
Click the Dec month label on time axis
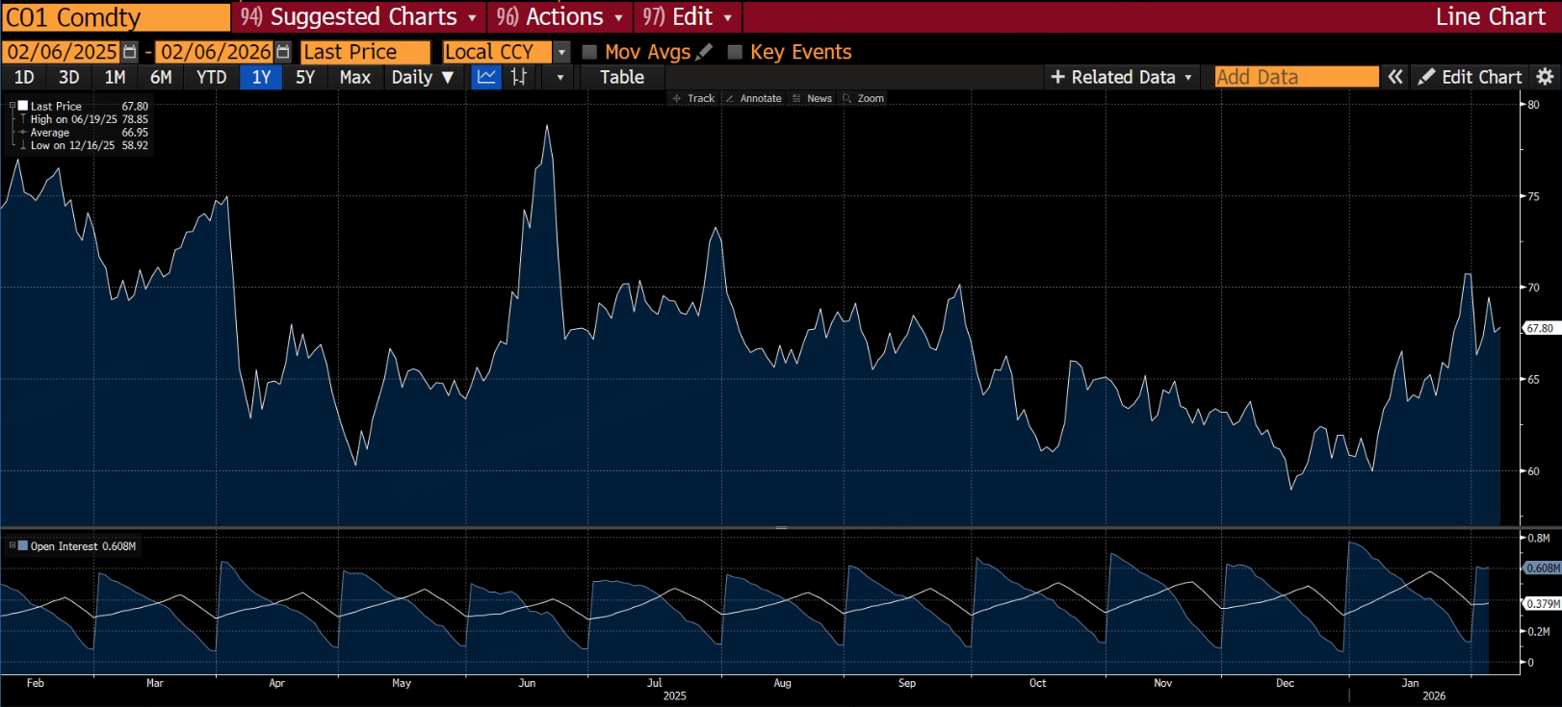pyautogui.click(x=1285, y=683)
